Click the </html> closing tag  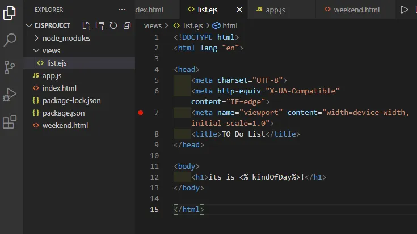coord(189,210)
